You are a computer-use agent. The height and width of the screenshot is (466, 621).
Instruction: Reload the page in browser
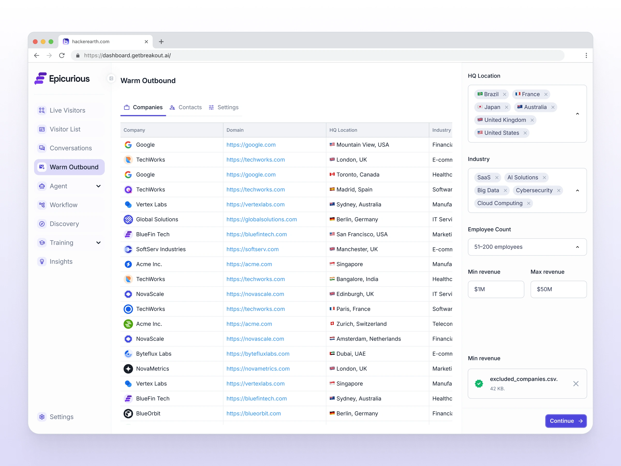click(x=62, y=55)
